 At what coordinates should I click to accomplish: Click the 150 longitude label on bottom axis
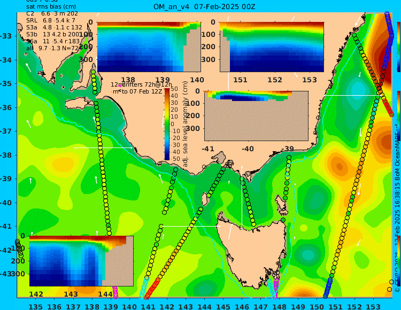pos(317,306)
